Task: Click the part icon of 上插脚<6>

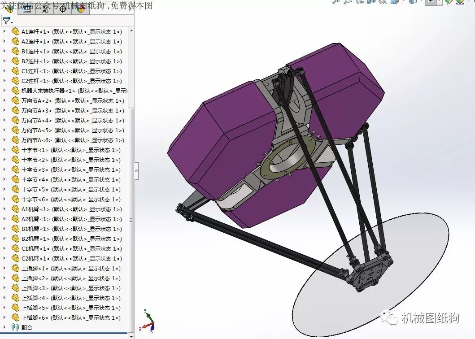Action: (15, 317)
